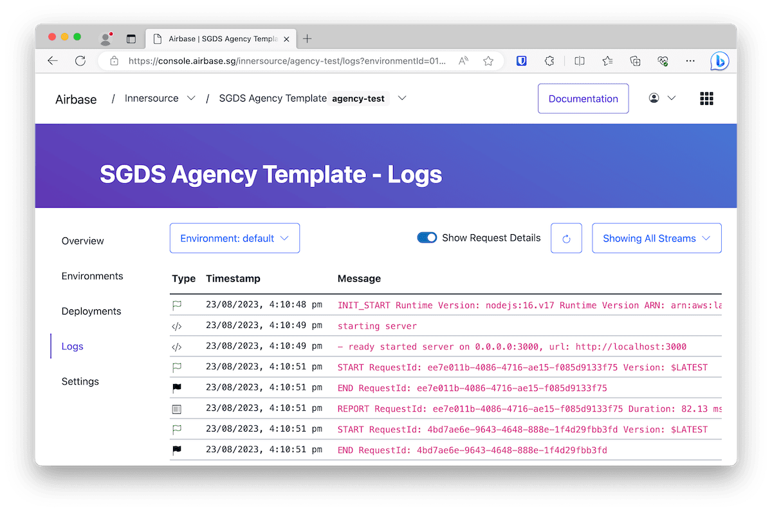
Task: Open the Browser essentials heart icon
Action: coord(663,61)
